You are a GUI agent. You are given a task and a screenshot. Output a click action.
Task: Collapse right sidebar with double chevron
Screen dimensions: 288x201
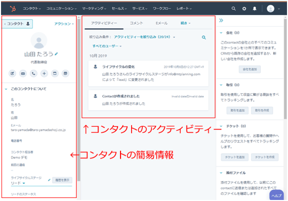pos(221,20)
